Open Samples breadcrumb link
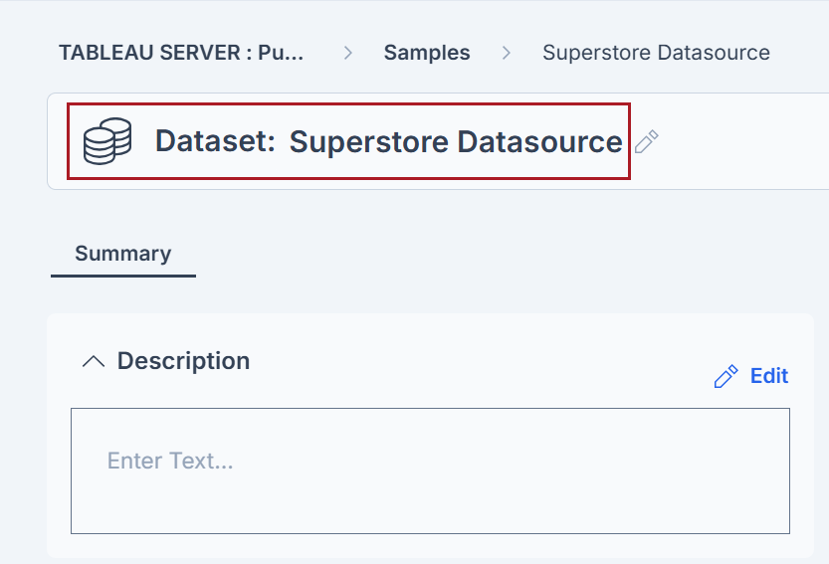Screen dimensions: 829x564 click(x=427, y=53)
